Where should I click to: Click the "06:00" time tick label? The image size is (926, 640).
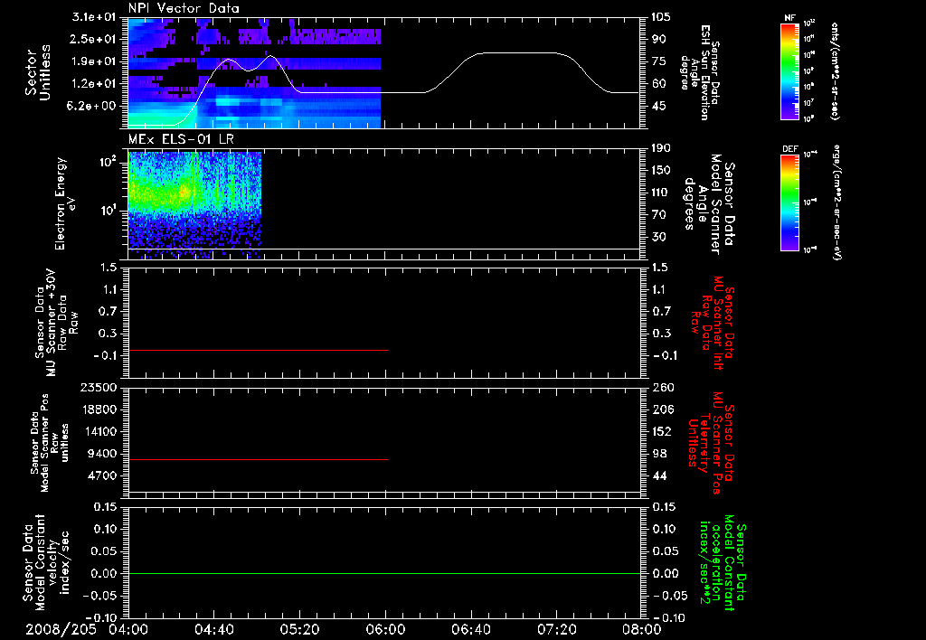click(x=385, y=629)
